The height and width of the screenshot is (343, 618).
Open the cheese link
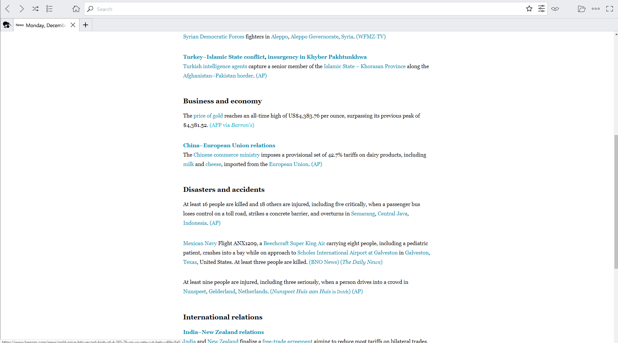(x=213, y=164)
